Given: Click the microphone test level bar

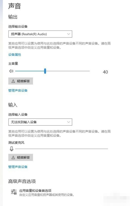Looking at the screenshot, I should (62, 149).
